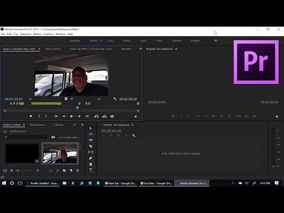The image size is (284, 213).
Task: Select the Razor tool
Action: click(91, 146)
